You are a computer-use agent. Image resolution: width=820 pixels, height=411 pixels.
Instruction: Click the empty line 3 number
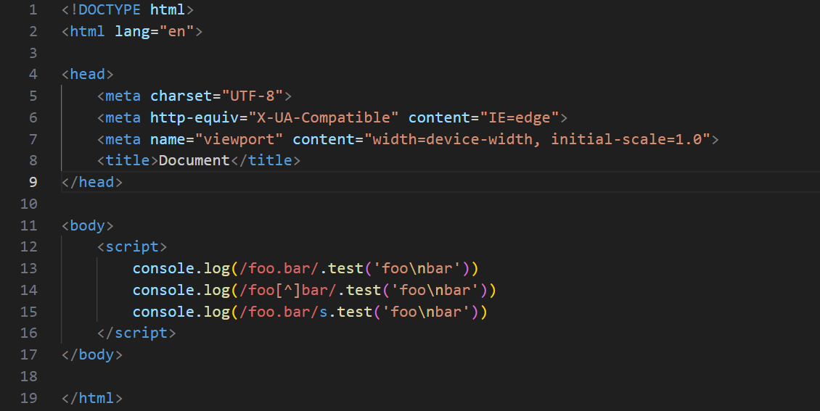pos(33,53)
